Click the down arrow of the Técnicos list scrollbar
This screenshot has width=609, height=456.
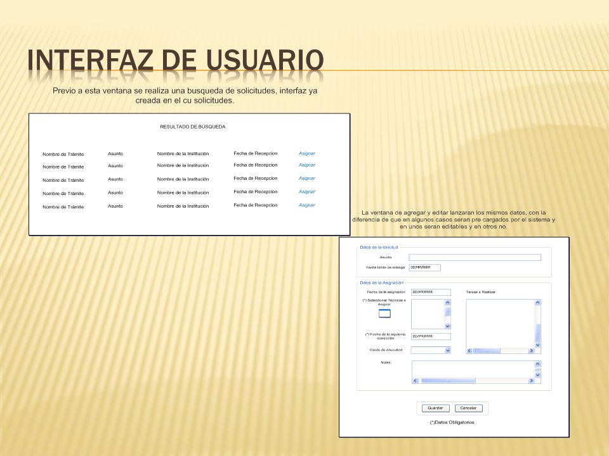(447, 326)
